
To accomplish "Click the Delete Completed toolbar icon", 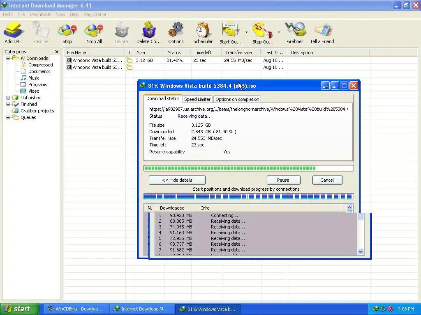I will pyautogui.click(x=148, y=33).
